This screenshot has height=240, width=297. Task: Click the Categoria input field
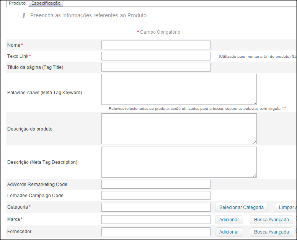coord(156,207)
